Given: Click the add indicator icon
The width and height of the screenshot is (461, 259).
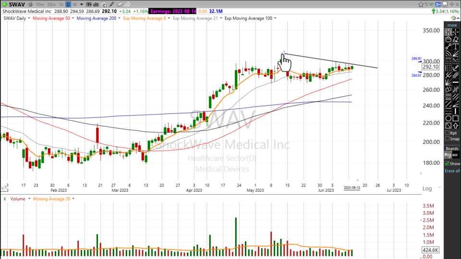Looking at the screenshot, I should [x=104, y=4].
